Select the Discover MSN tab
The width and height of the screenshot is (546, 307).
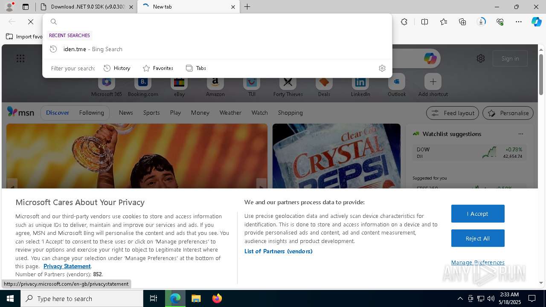pyautogui.click(x=58, y=113)
